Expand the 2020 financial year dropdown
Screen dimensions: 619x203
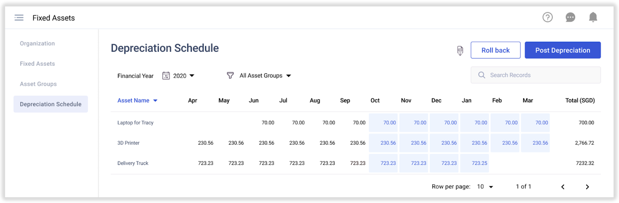point(184,76)
